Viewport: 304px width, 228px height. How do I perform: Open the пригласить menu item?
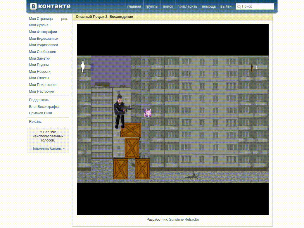pos(187,6)
